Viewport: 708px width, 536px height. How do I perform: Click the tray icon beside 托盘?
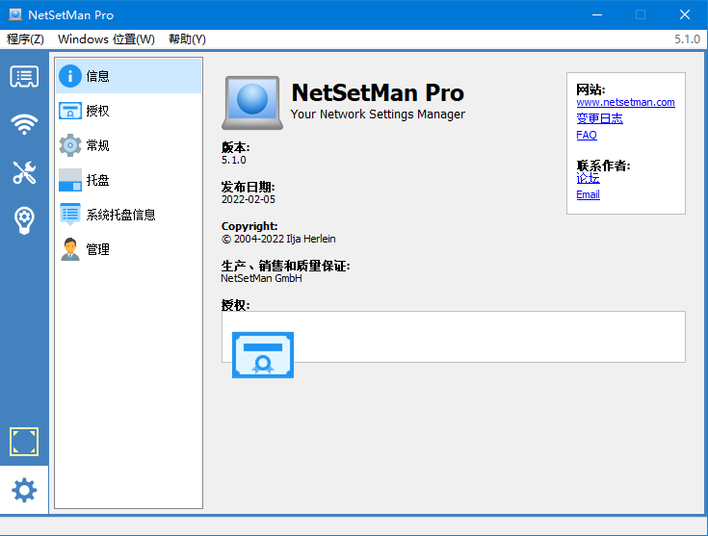[x=70, y=180]
